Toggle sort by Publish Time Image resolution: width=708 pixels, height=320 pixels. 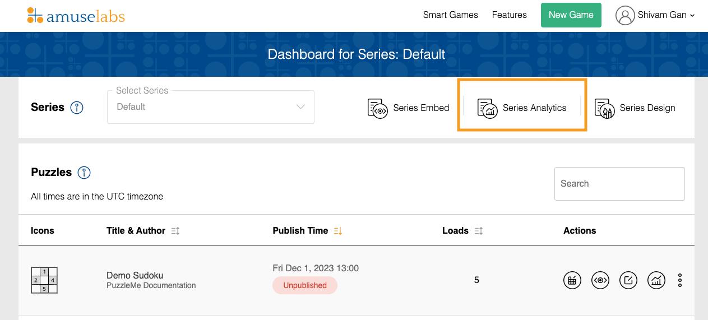click(337, 231)
